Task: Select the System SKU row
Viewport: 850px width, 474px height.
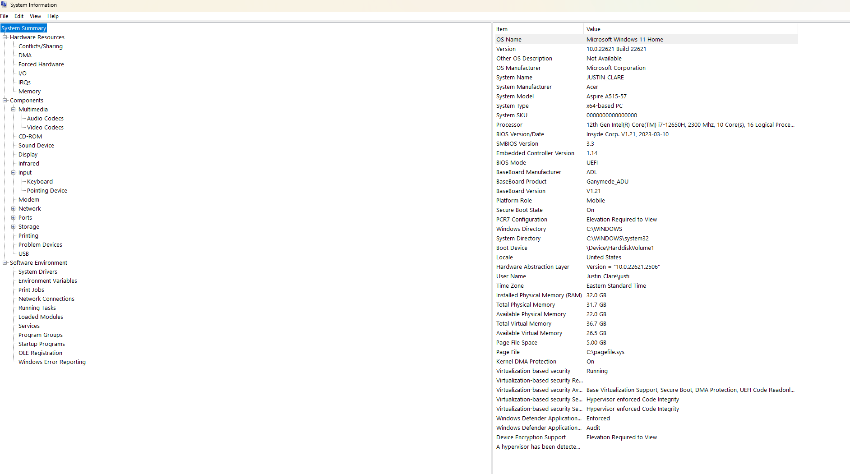Action: click(x=646, y=115)
